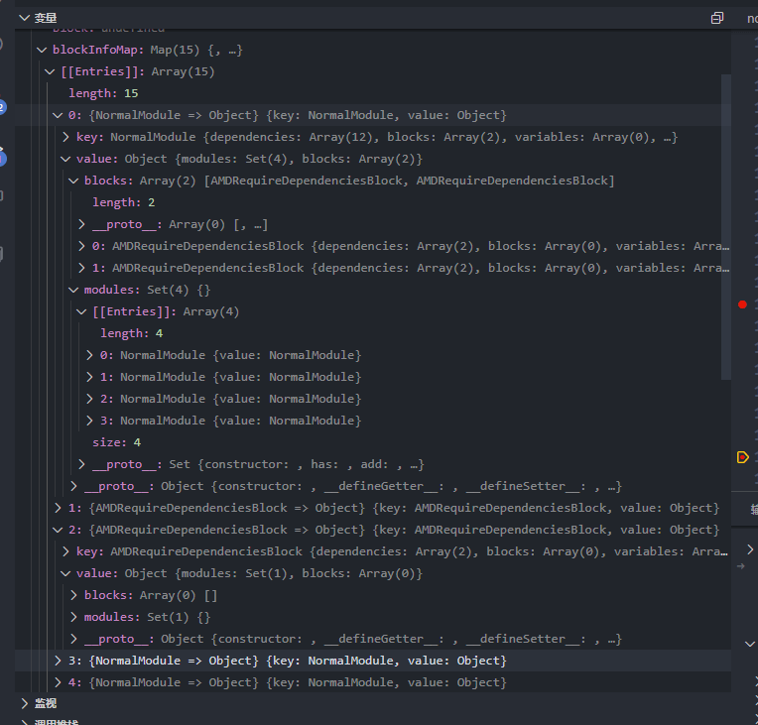Expand the key: NormalModule row of entry 0
The image size is (758, 725).
point(65,137)
